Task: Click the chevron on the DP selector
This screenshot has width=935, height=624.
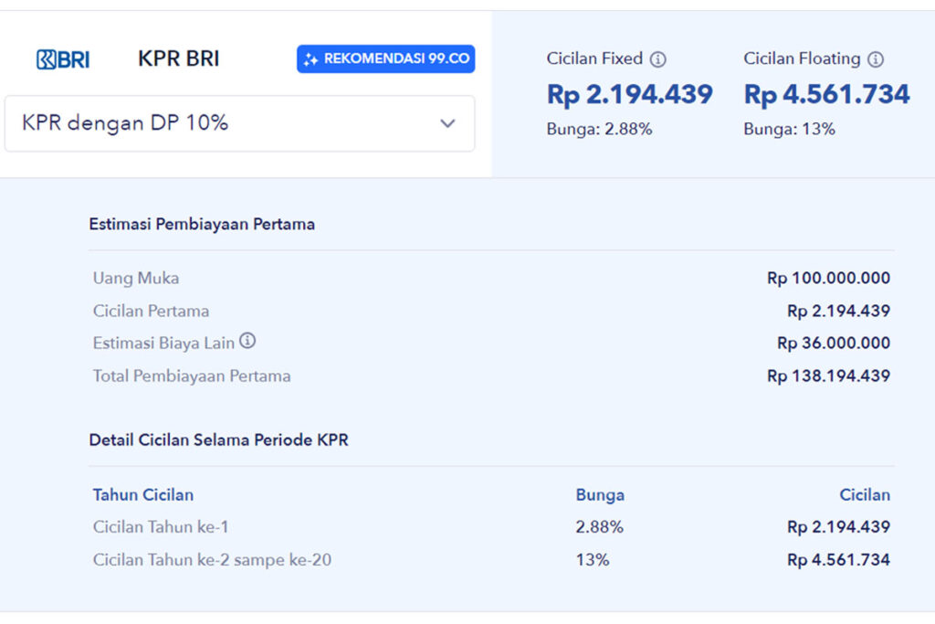Action: (x=447, y=123)
